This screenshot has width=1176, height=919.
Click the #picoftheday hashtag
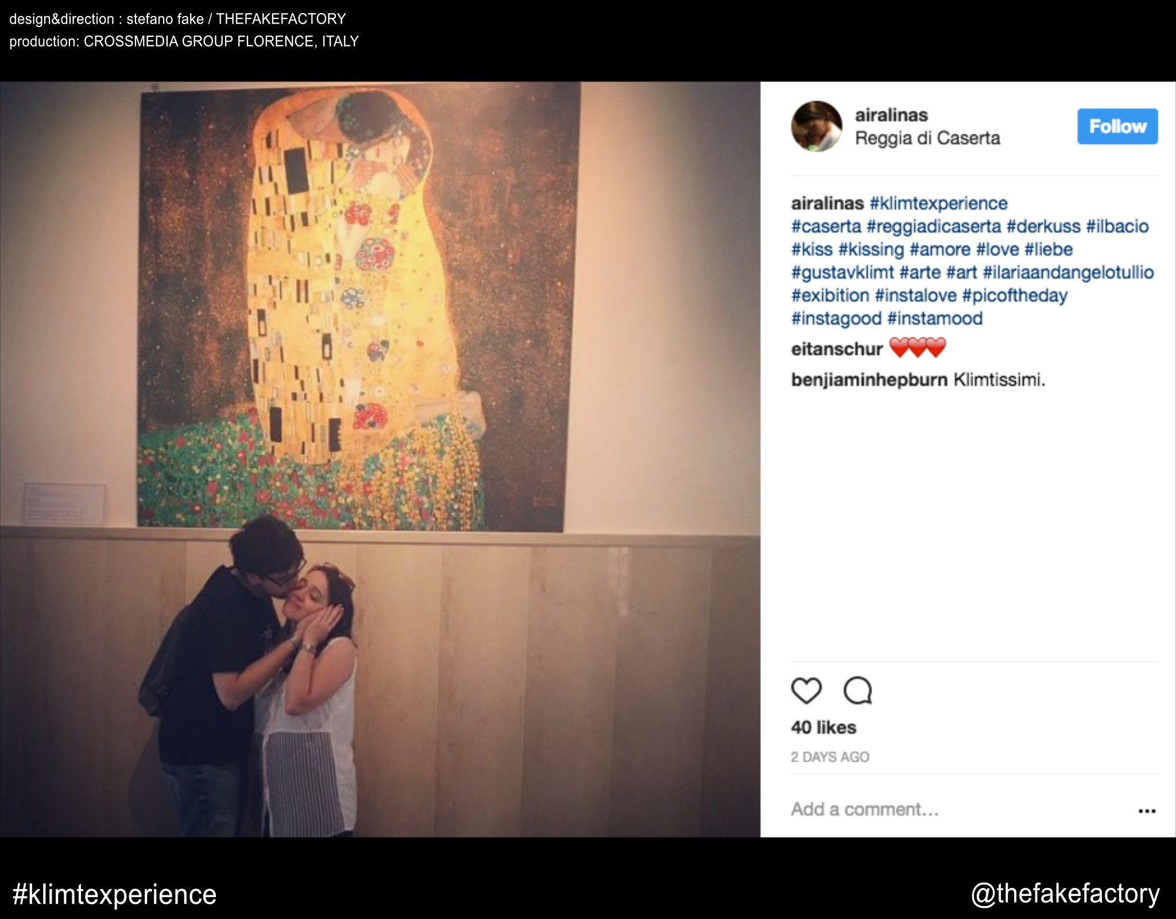[x=1015, y=295]
